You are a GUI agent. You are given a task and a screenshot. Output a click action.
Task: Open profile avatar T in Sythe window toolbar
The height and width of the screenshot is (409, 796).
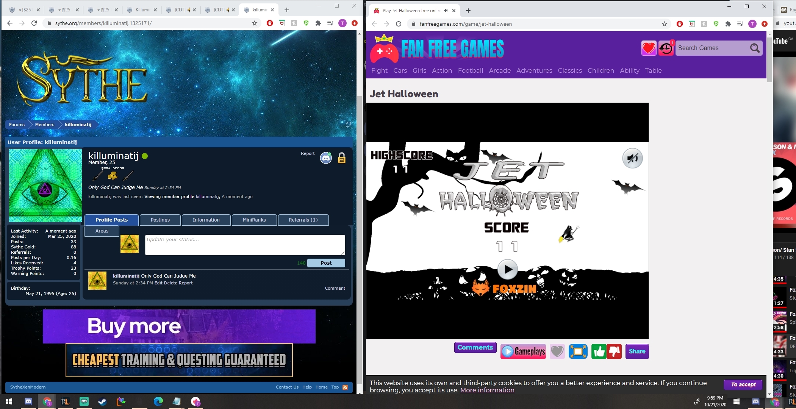click(x=342, y=23)
